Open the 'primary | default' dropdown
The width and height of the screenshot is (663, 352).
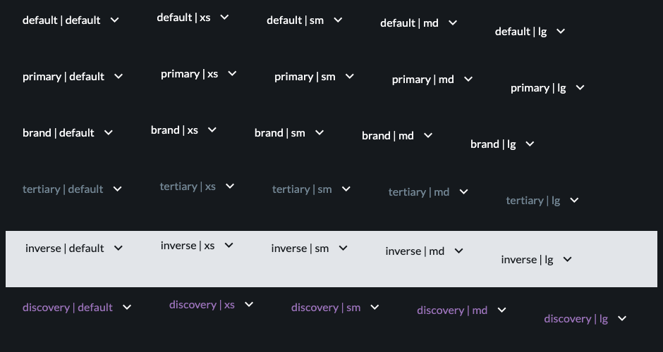point(73,77)
